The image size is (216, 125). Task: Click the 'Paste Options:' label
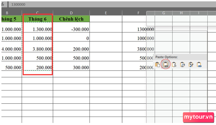click(x=166, y=57)
